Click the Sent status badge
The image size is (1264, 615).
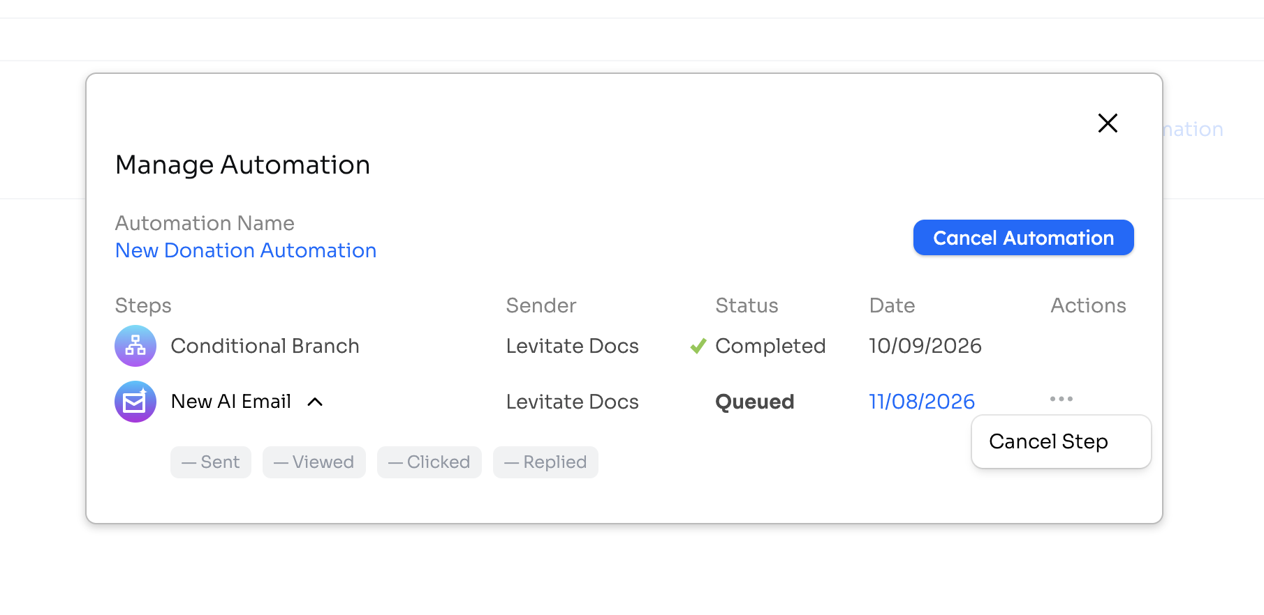211,462
